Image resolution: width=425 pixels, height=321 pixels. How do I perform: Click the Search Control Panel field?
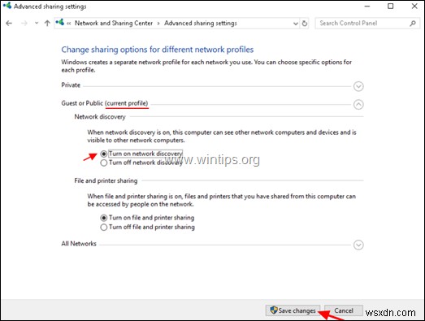(367, 24)
